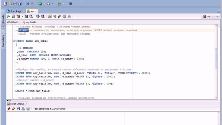222x125 pixels.
Task: Click the Run Script icon
Action: (x=13, y=16)
